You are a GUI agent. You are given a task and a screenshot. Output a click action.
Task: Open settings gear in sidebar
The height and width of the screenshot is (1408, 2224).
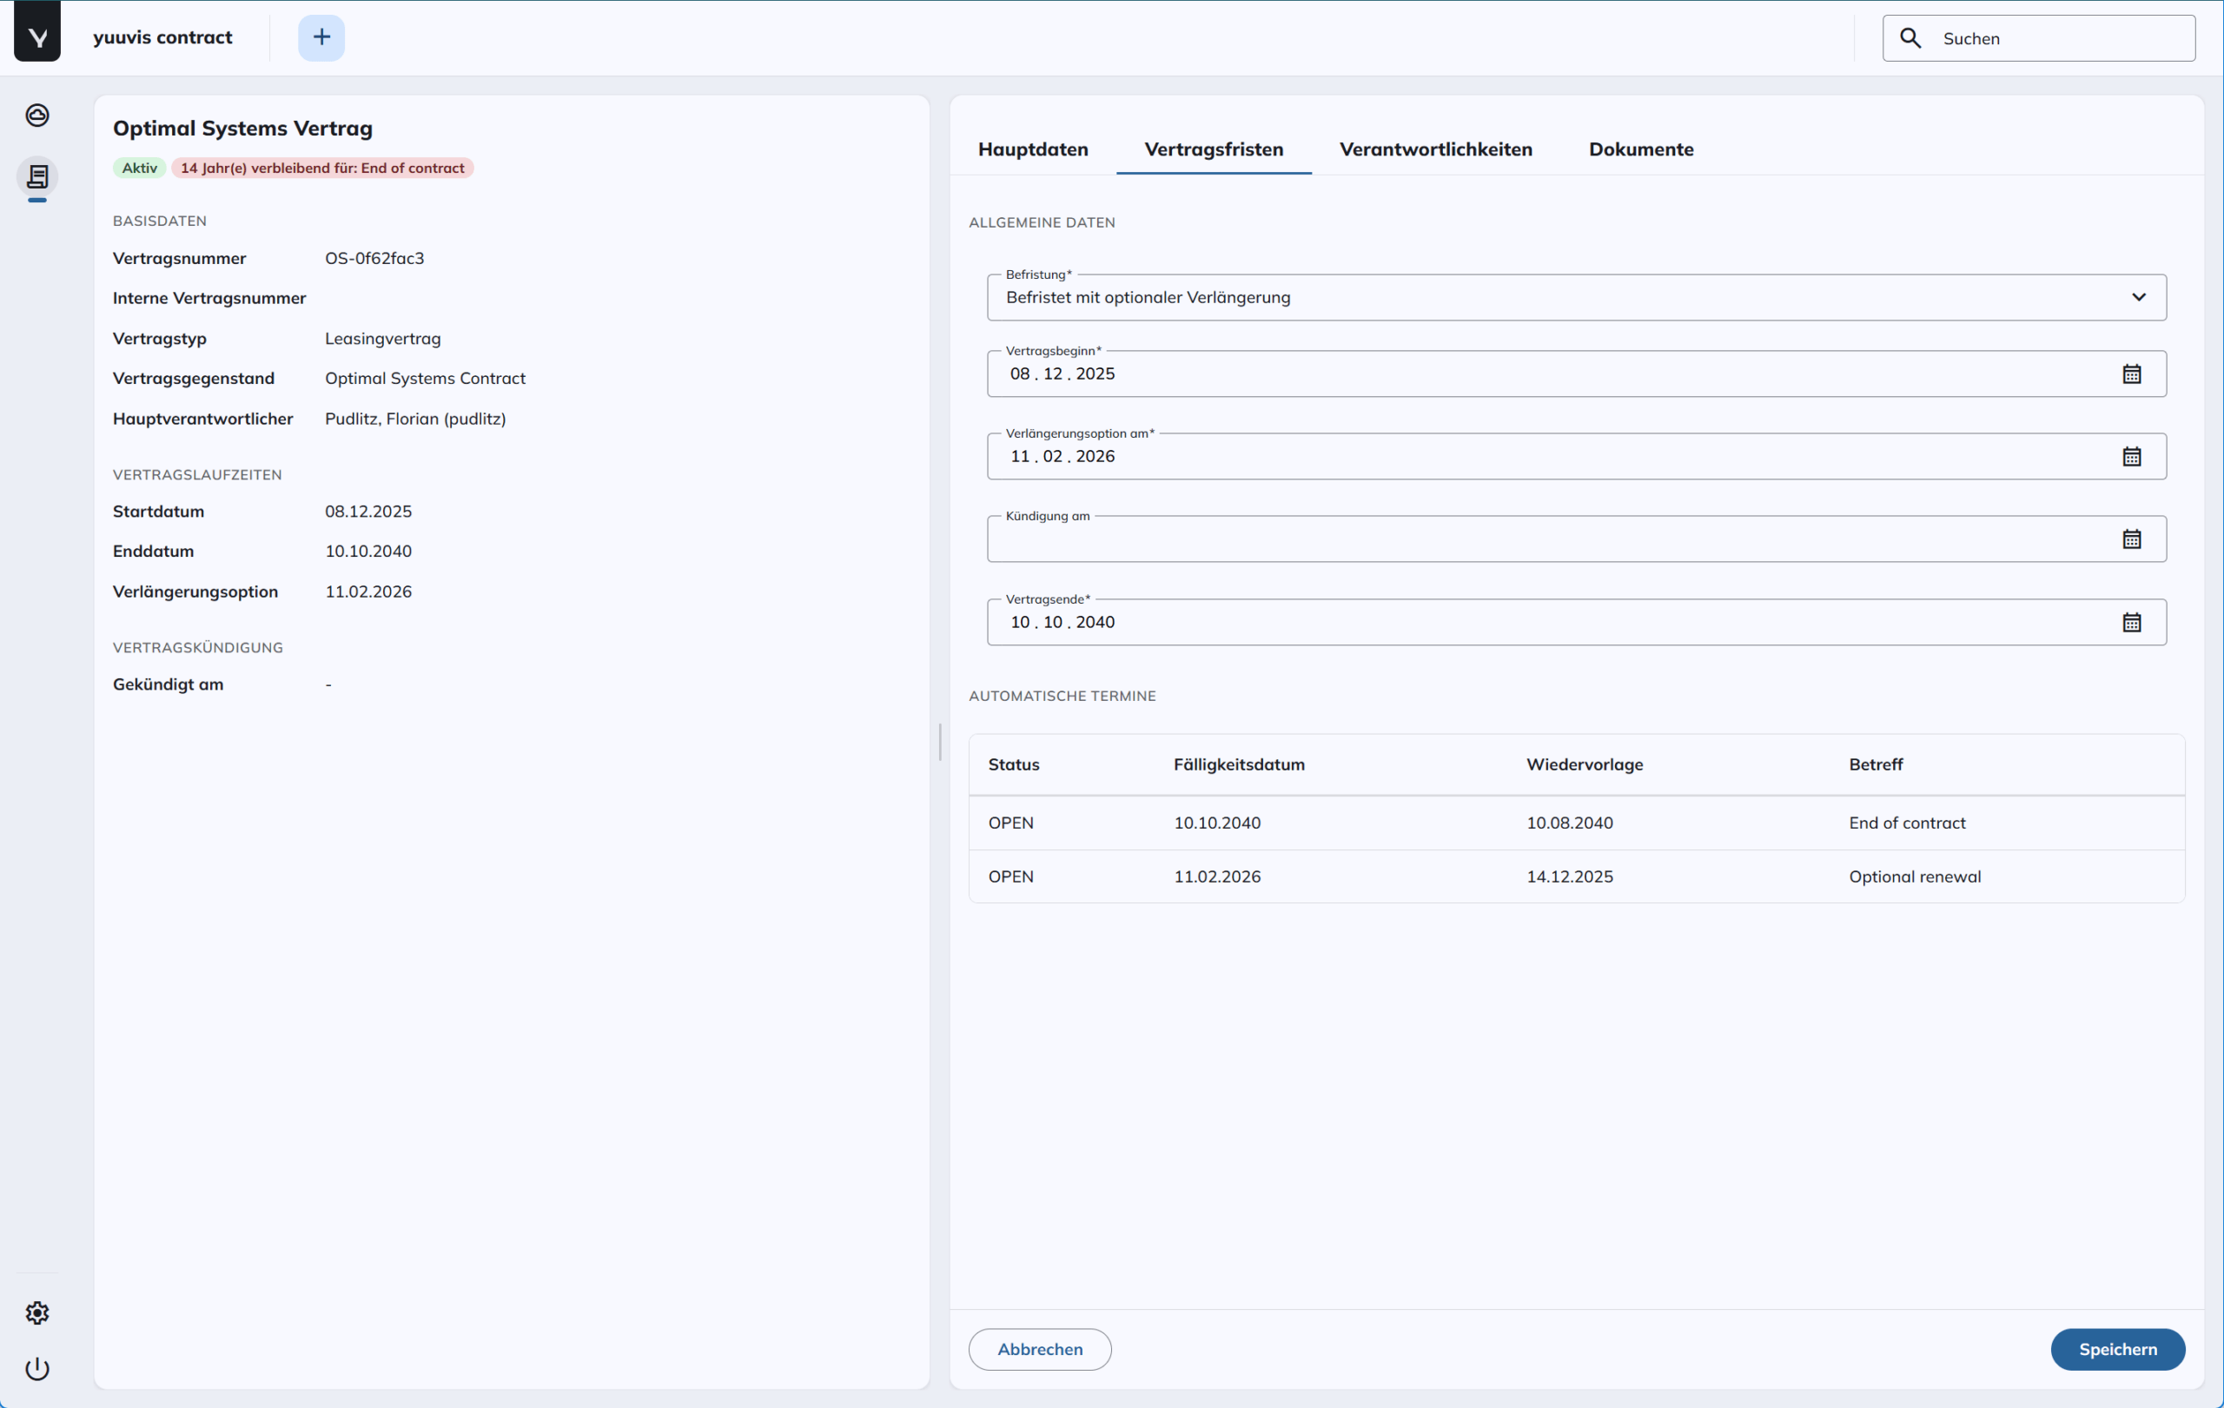(x=37, y=1312)
